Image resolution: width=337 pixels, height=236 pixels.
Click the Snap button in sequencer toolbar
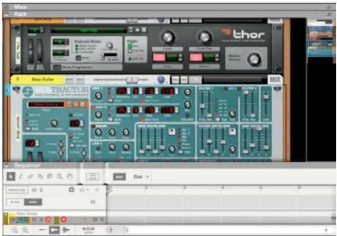coord(119,177)
